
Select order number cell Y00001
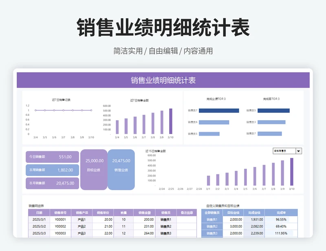60,220
